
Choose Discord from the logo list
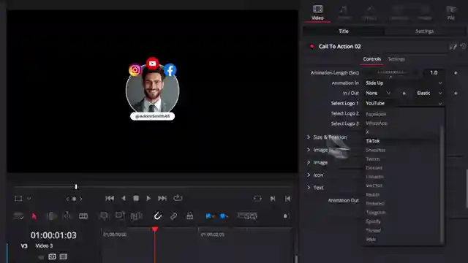coord(374,168)
